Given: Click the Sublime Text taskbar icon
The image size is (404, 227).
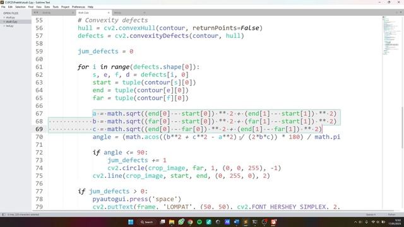Looking at the screenshot, I should coord(246,222).
